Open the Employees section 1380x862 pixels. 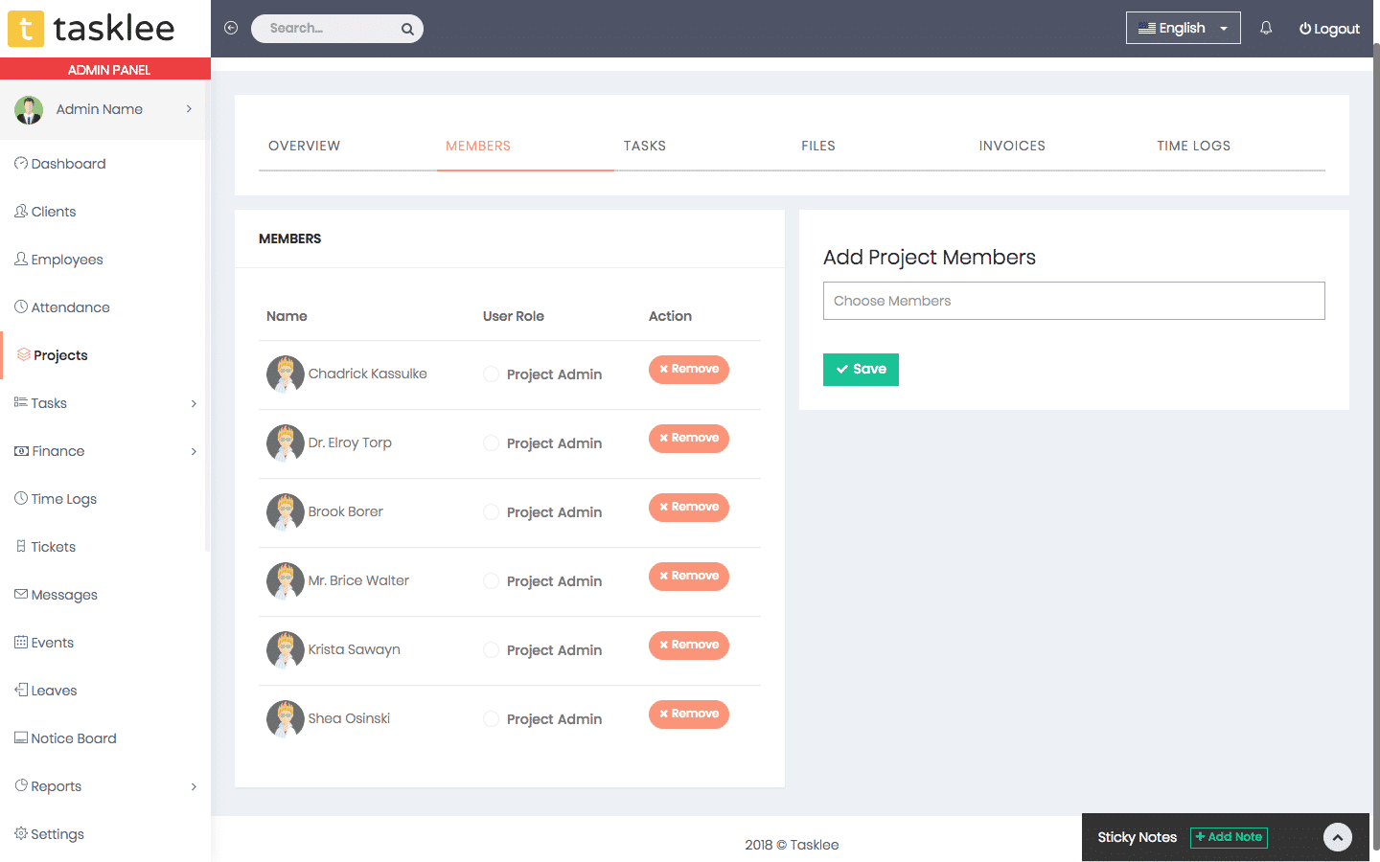63,259
